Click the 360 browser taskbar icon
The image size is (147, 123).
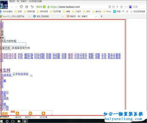click(x=25, y=121)
